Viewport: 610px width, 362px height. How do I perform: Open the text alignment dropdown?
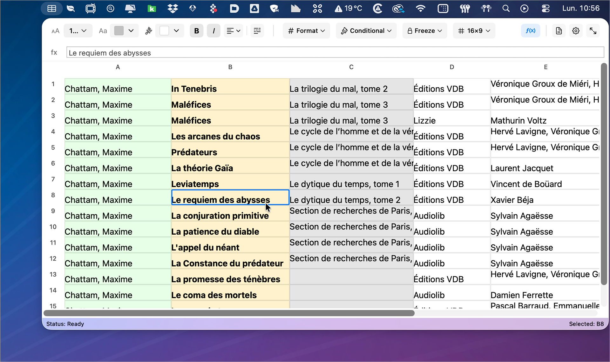coord(234,31)
